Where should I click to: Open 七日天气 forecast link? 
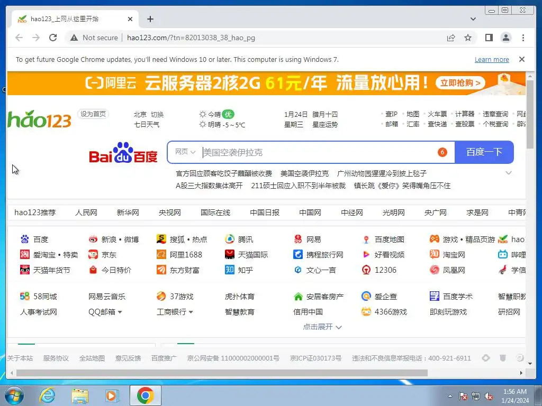[x=147, y=124]
